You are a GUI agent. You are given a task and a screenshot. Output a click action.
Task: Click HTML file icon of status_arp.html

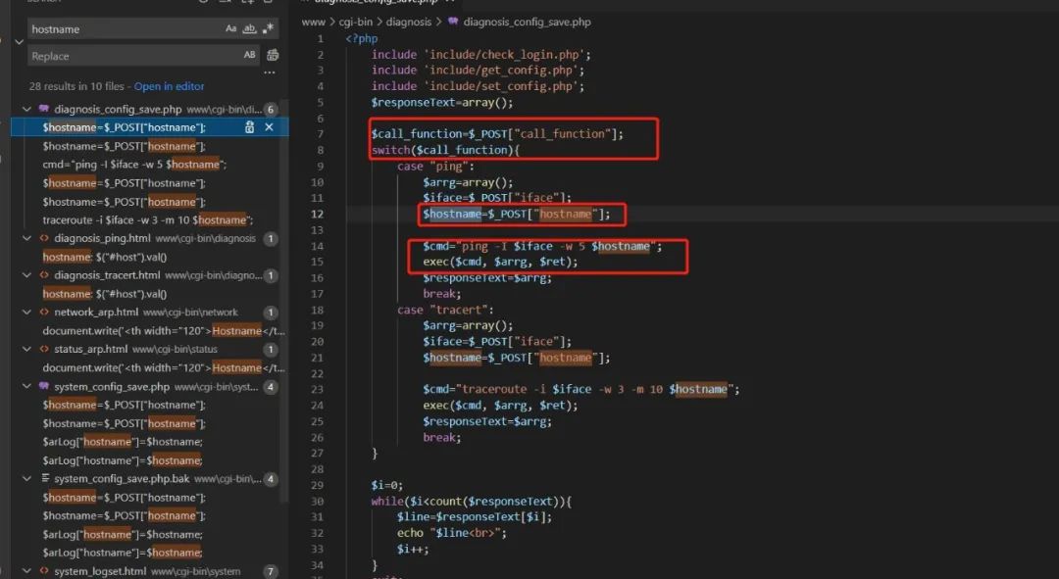click(44, 349)
